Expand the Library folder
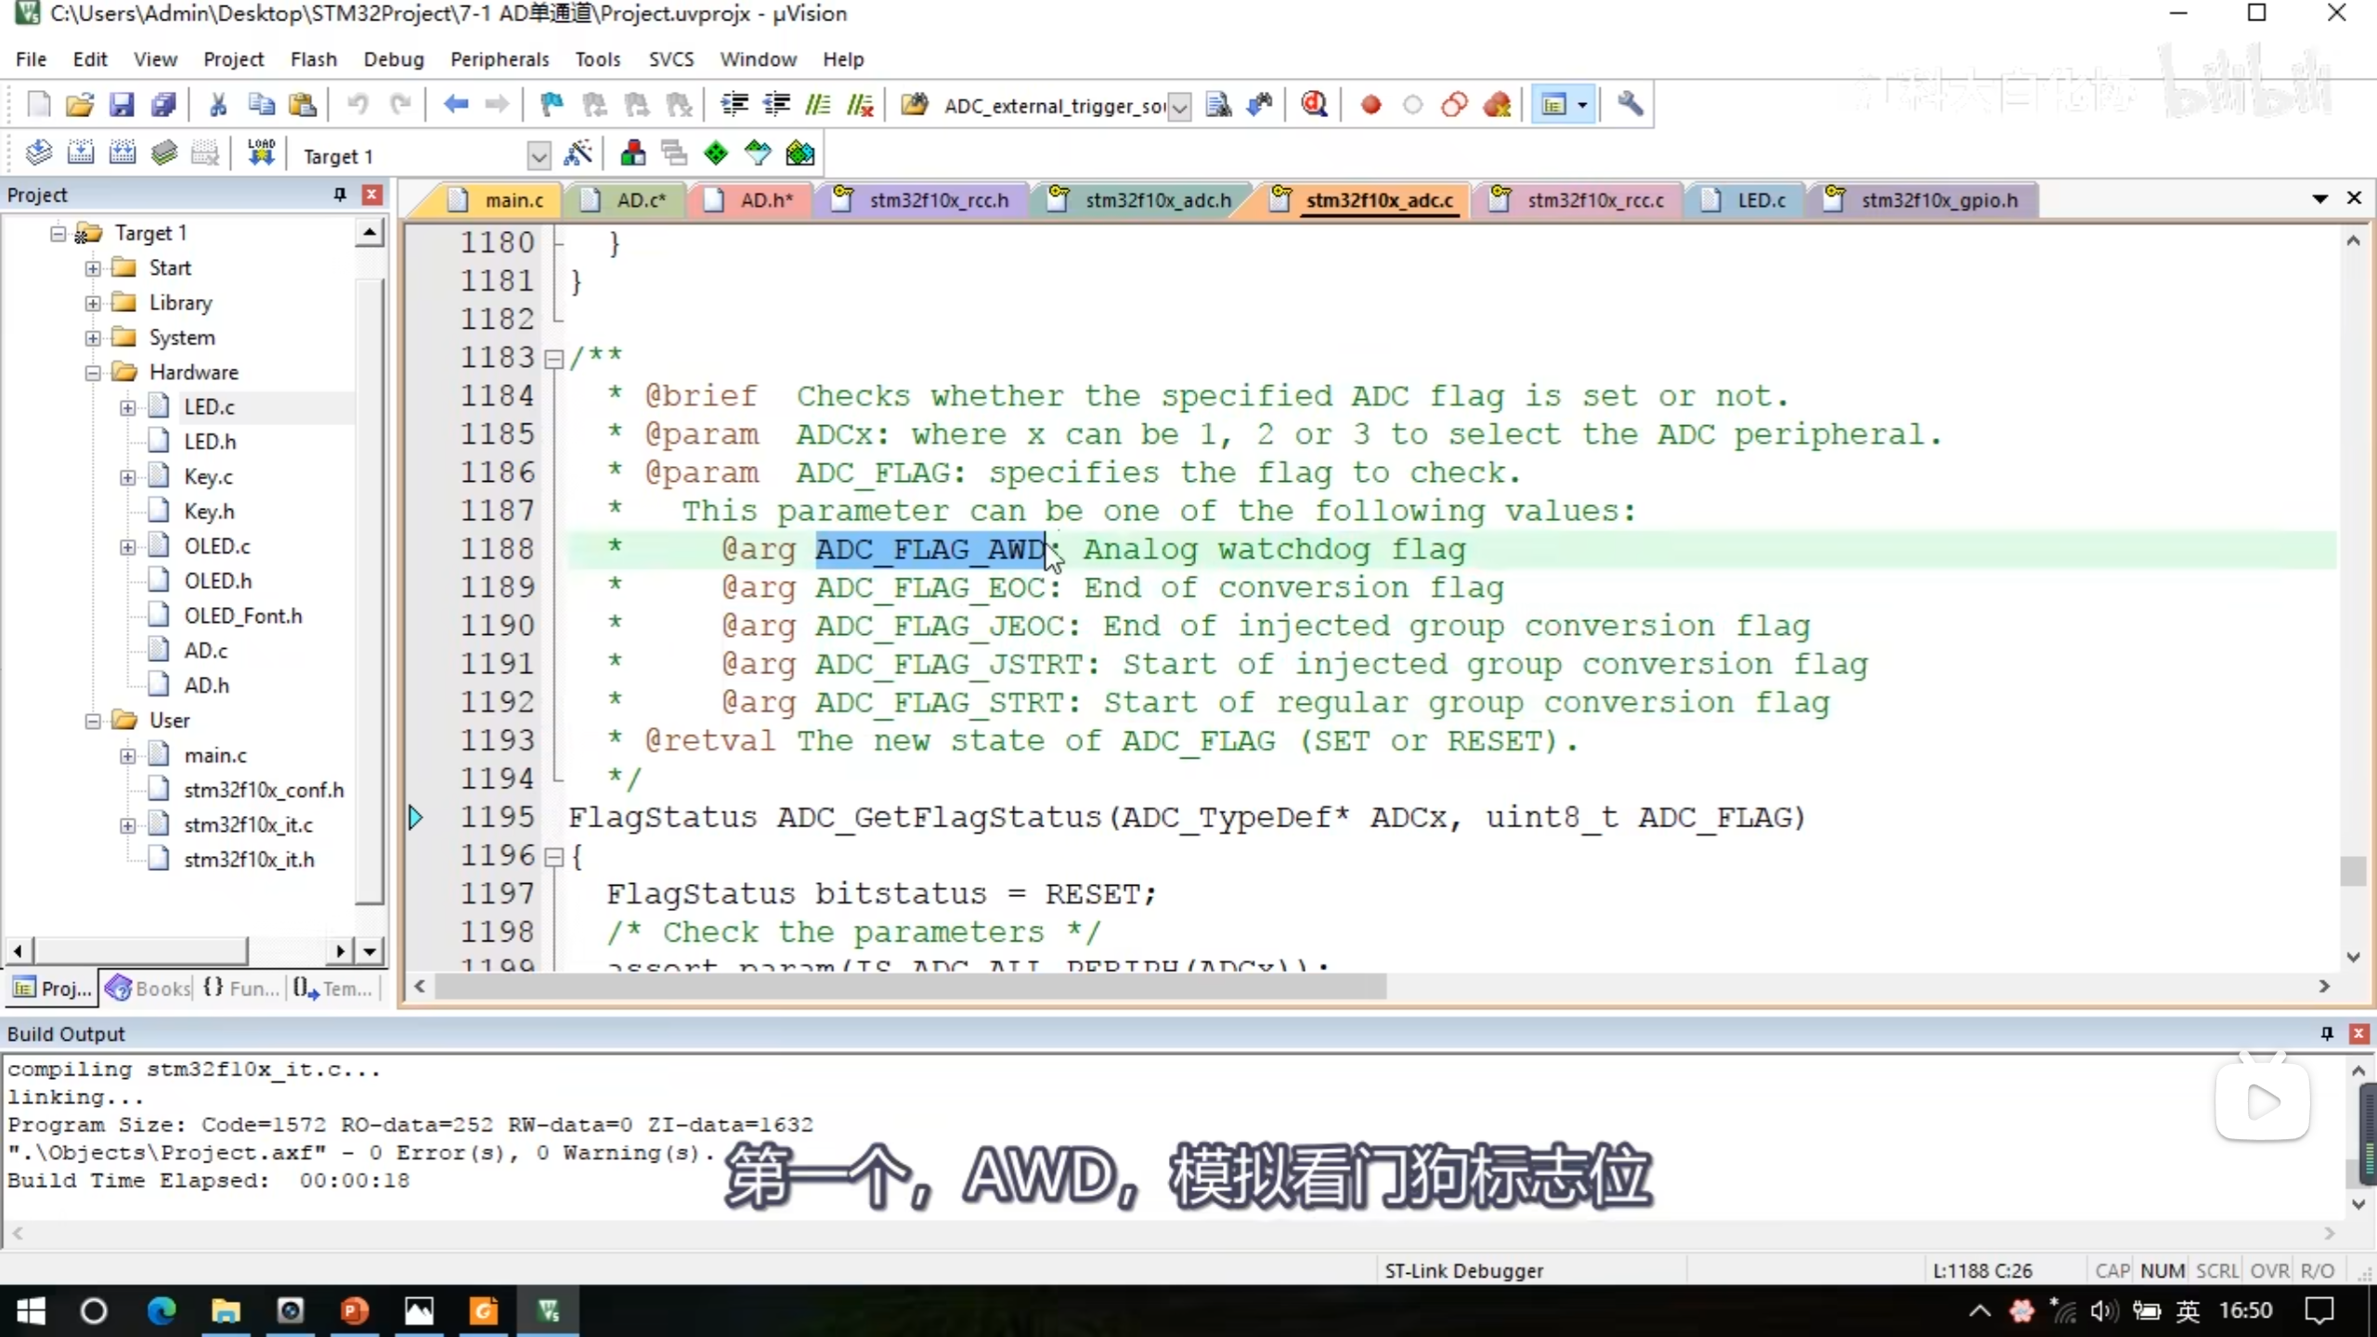Image resolution: width=2377 pixels, height=1337 pixels. (93, 304)
